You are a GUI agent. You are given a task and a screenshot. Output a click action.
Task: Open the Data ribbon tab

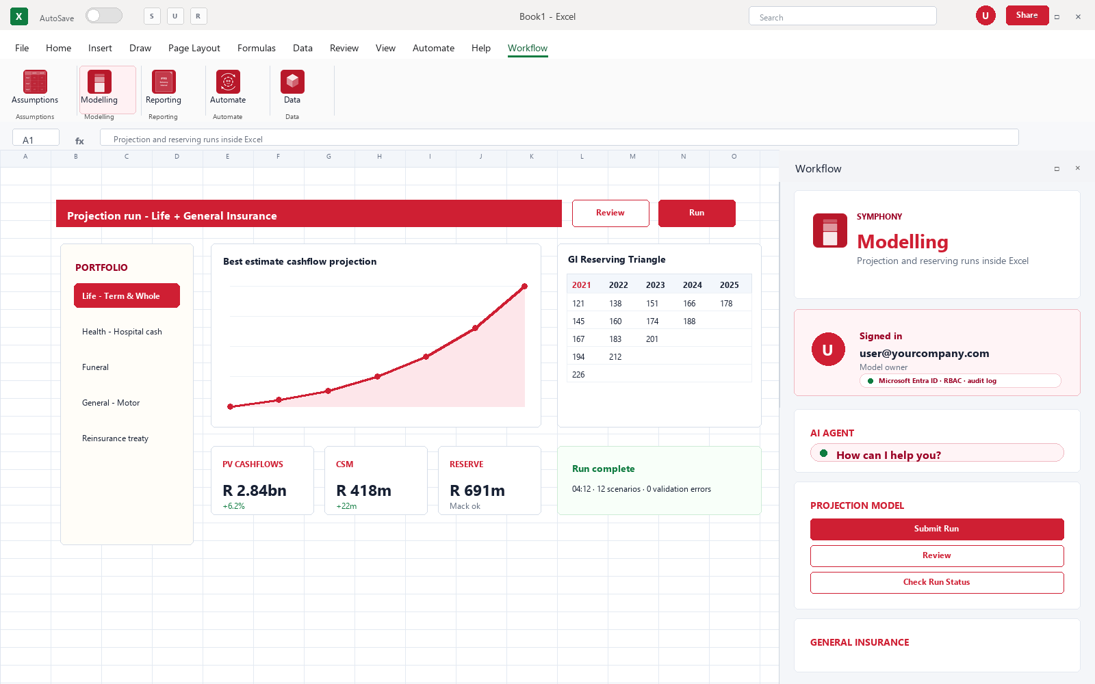click(x=302, y=48)
